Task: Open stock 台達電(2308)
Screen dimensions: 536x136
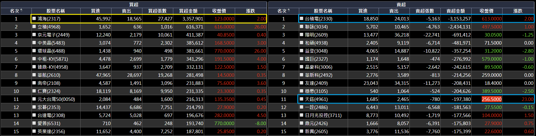Action: [51, 115]
